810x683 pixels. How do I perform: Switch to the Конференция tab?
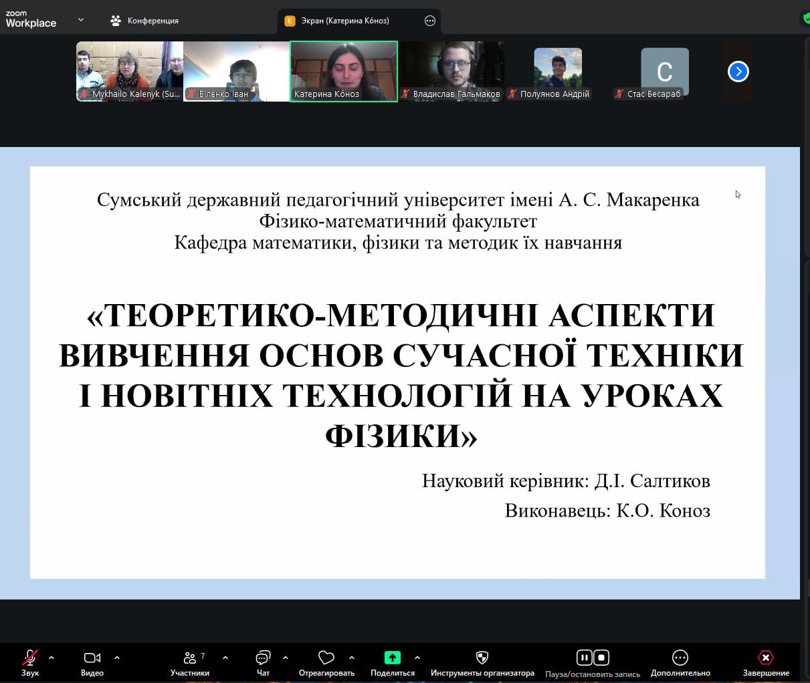144,21
